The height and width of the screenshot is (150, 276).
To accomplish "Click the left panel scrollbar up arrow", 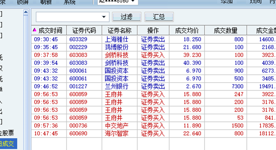I will pos(26,12).
